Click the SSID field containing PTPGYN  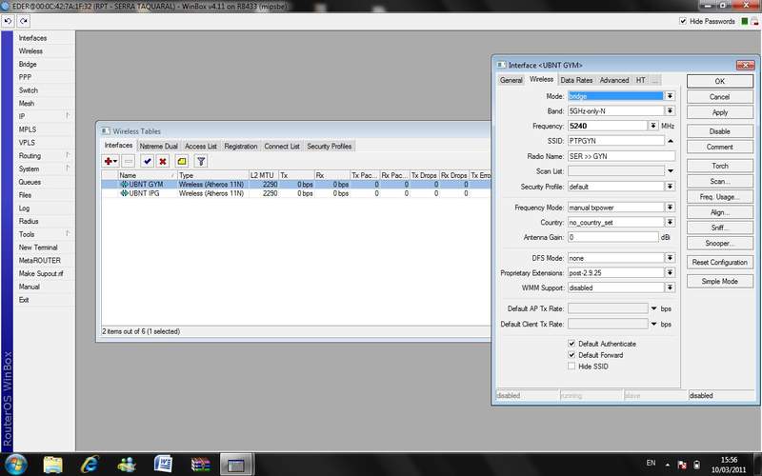[x=615, y=141]
